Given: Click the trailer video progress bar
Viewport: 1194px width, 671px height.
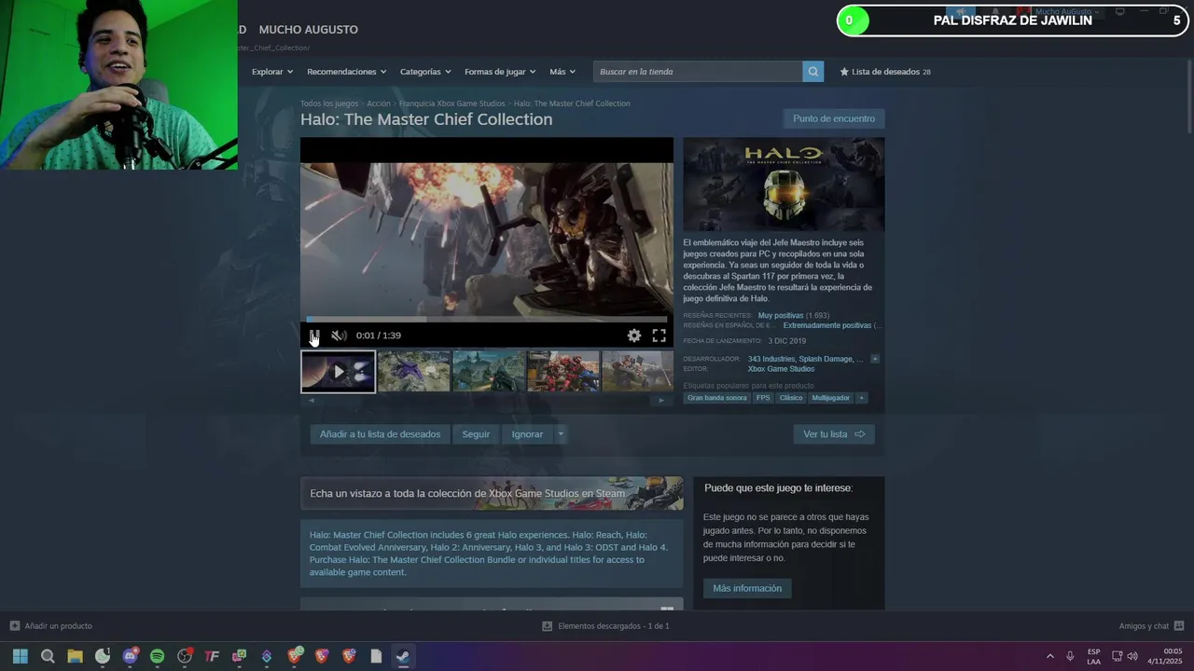Looking at the screenshot, I should point(487,320).
